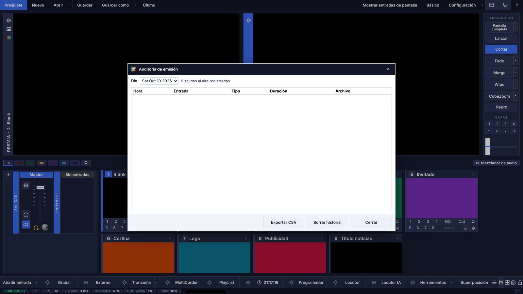Toggle mixer sliders view icon in bottom bar
The image size is (523, 294).
click(x=501, y=283)
